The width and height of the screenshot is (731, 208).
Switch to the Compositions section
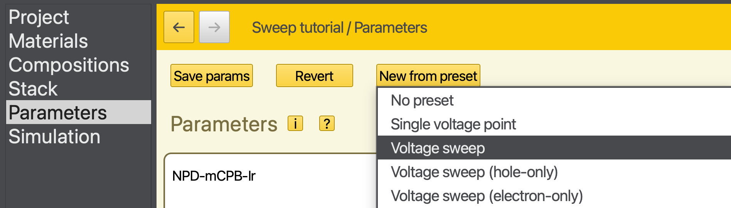(x=69, y=65)
